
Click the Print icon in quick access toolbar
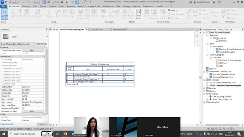[35, 2]
